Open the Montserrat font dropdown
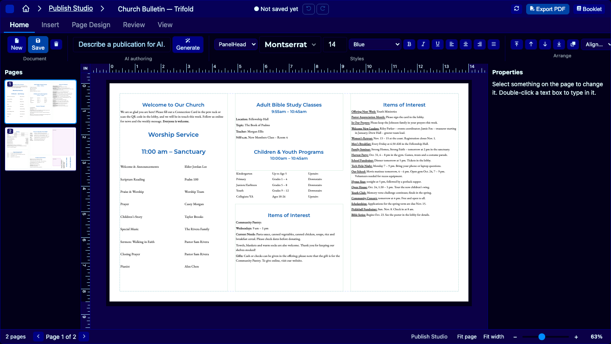 click(290, 44)
